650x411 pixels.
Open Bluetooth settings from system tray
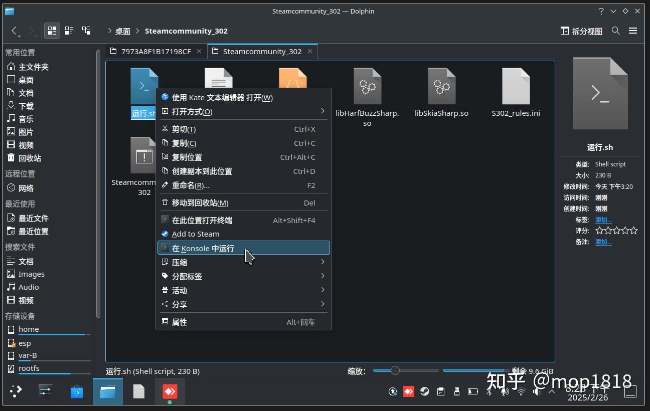click(x=488, y=391)
